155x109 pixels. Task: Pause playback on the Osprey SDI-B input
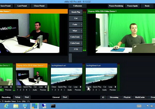tap(46, 87)
